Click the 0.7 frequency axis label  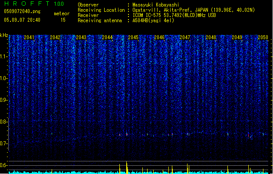[x=4, y=144]
